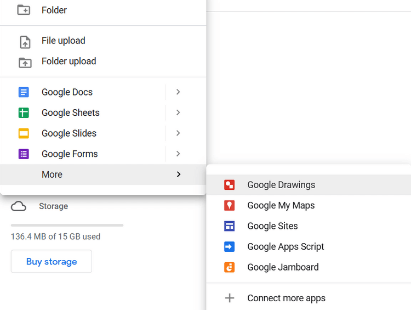Open the Storage link in sidebar
This screenshot has height=310, width=411.
coord(54,206)
